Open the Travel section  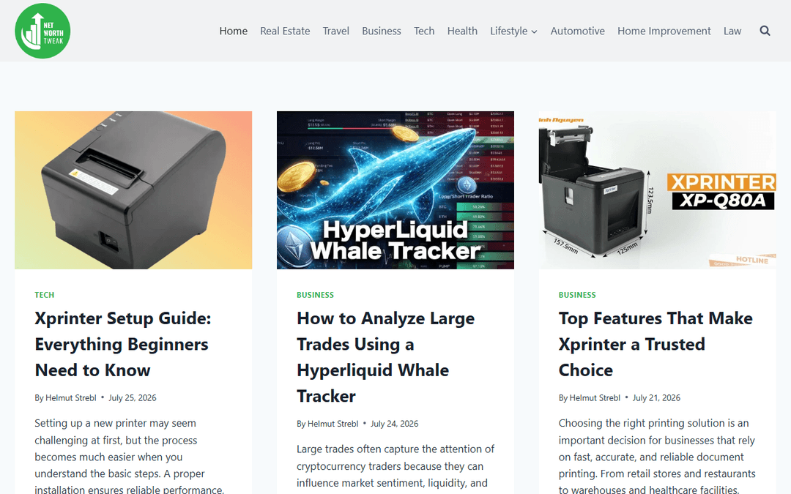[x=336, y=31]
